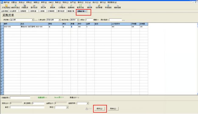This screenshot has width=198, height=114.
Task: Click the vertical scrollbar of the grid
Action: point(197,59)
